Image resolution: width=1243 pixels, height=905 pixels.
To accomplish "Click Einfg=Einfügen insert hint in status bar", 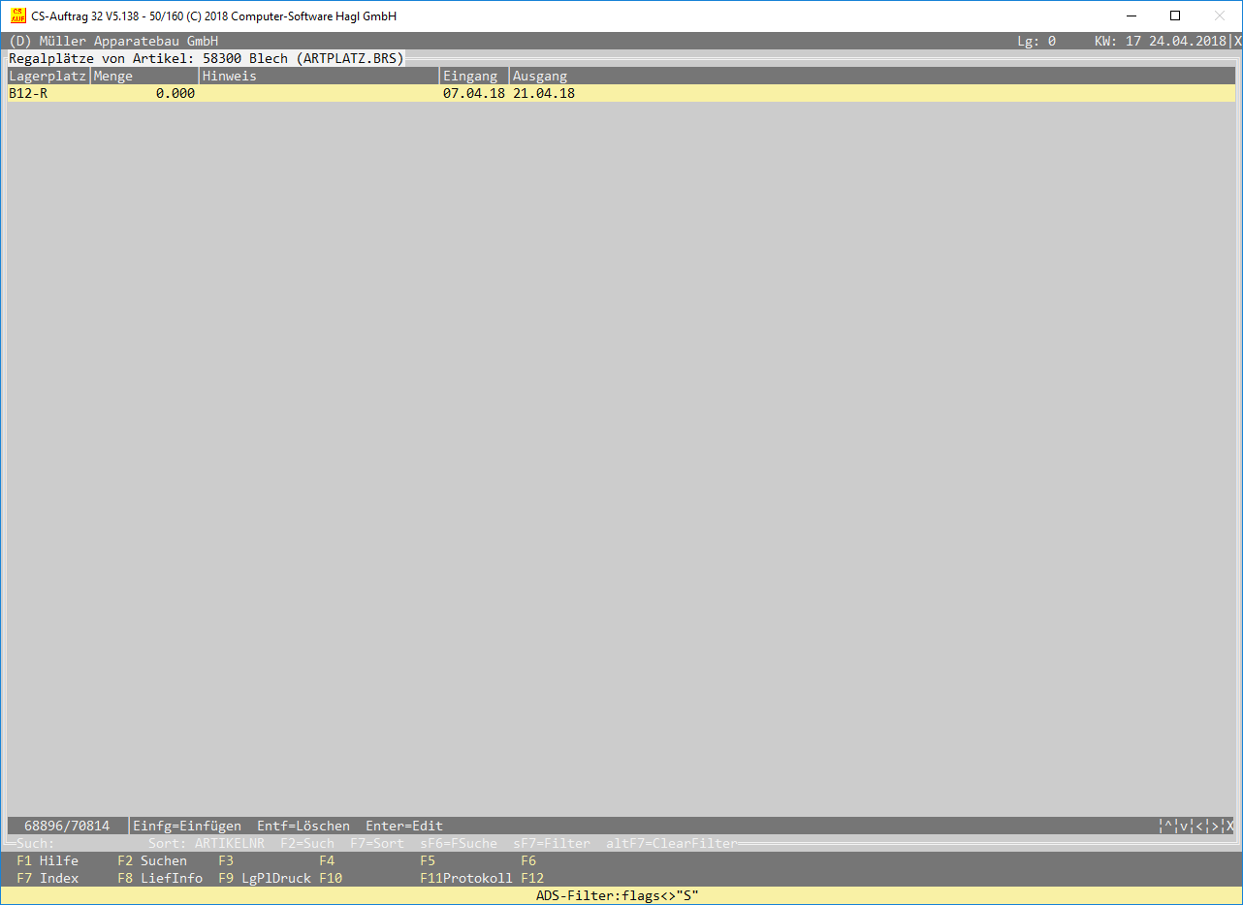I will (x=187, y=827).
